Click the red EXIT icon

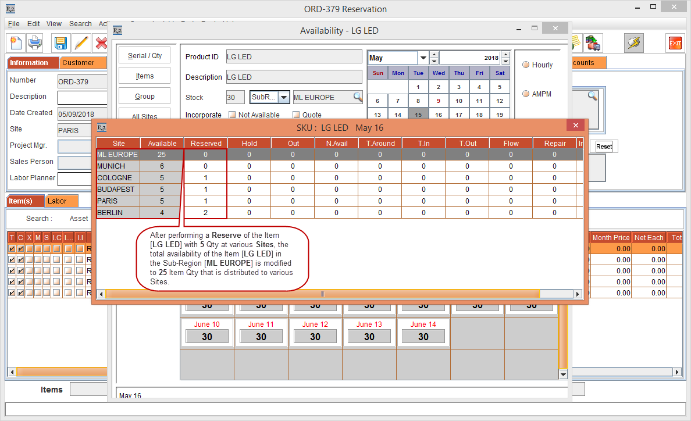click(675, 43)
